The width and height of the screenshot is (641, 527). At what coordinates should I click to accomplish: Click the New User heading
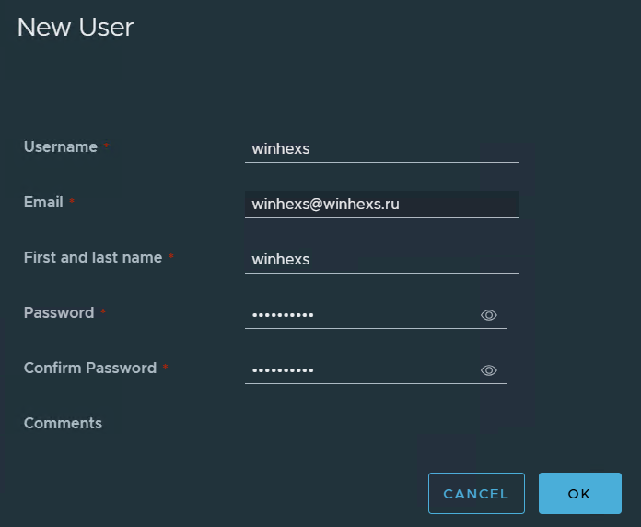click(x=76, y=28)
